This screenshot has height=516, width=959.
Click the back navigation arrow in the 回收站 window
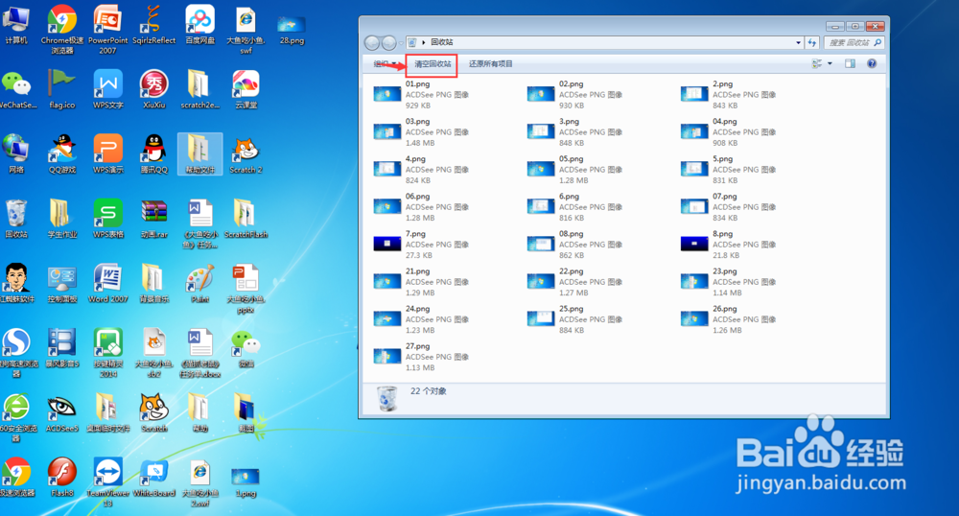(371, 43)
